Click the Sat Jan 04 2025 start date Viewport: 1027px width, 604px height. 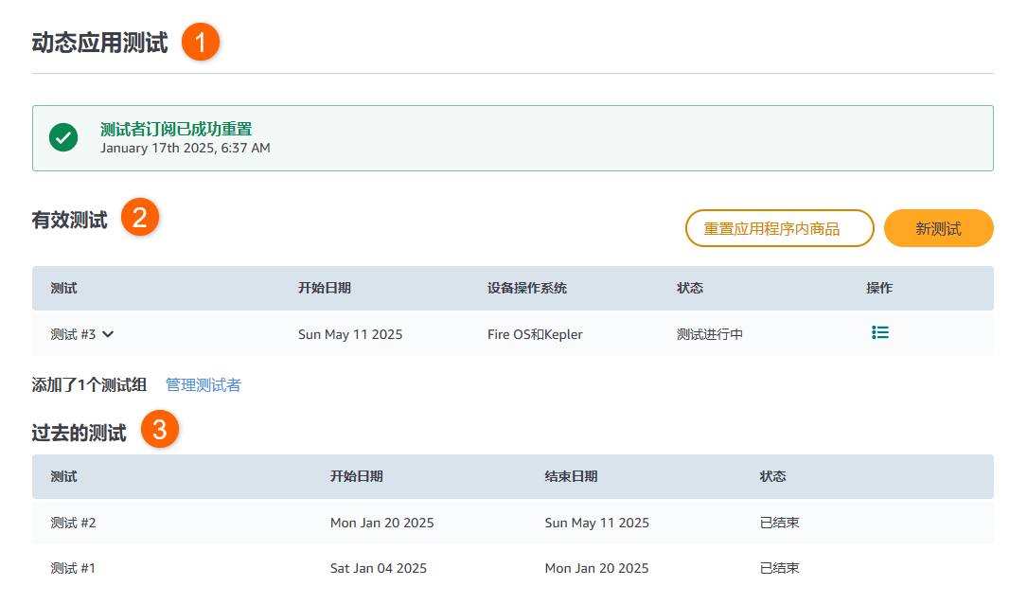tap(378, 568)
